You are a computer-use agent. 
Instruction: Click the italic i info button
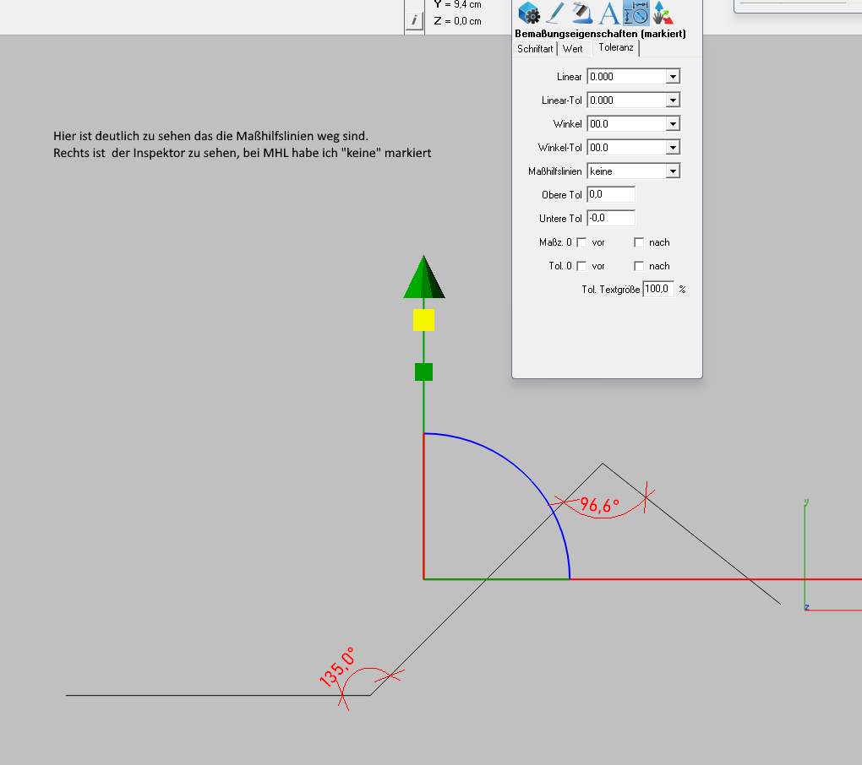(414, 20)
